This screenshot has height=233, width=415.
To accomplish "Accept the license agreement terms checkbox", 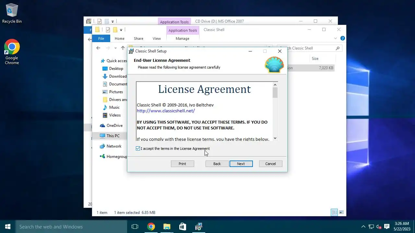I will 138,149.
